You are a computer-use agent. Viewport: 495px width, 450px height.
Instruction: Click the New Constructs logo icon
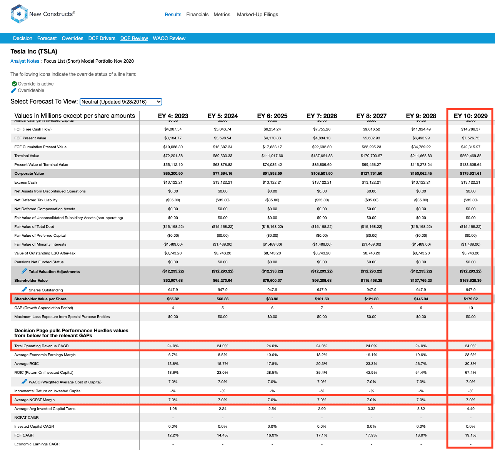pos(19,14)
